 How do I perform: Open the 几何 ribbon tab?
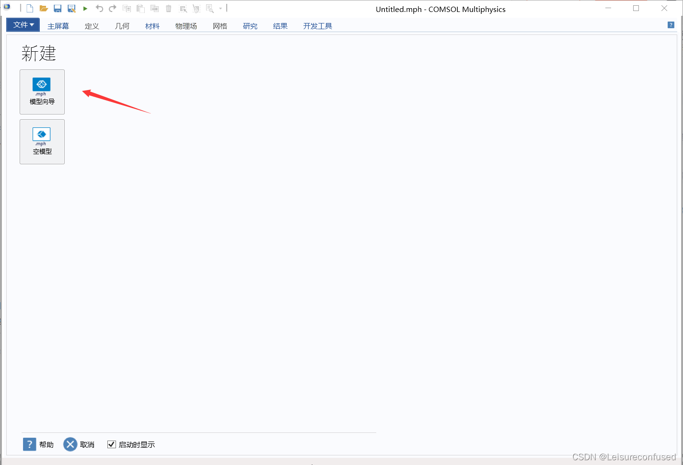coord(122,26)
